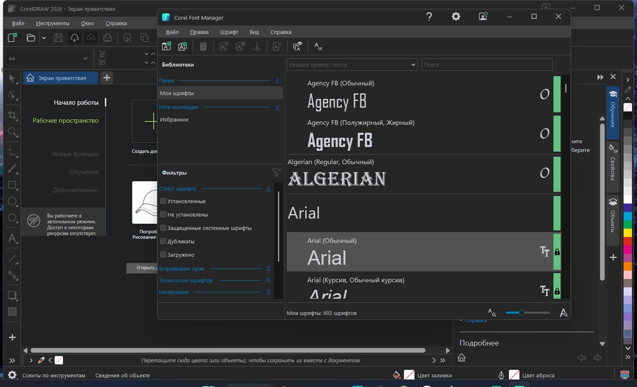Click the create collection icon in toolbar
The height and width of the screenshot is (387, 637).
tap(183, 46)
